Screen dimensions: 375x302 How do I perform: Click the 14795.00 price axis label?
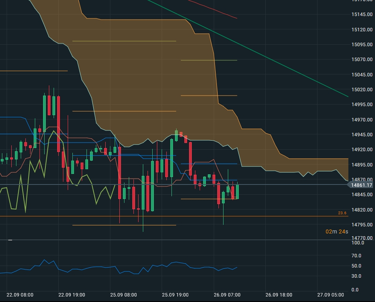(x=362, y=224)
